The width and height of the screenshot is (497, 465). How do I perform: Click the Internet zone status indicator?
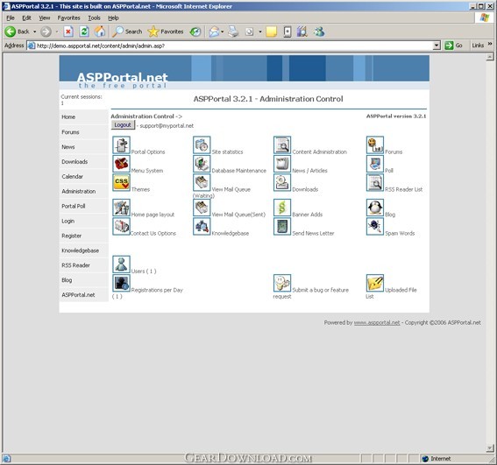point(437,459)
